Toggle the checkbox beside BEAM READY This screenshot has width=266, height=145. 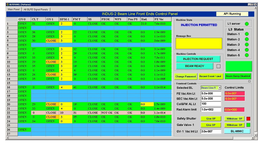pos(218,66)
